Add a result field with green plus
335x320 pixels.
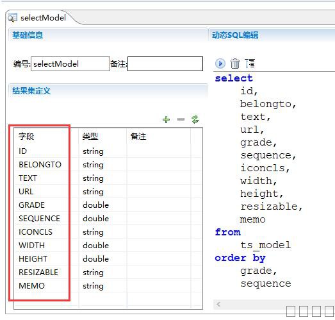coord(166,119)
